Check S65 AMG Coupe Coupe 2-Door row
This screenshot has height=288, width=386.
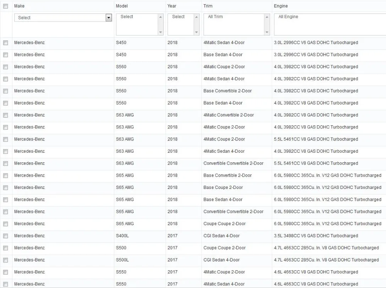(x=5, y=224)
